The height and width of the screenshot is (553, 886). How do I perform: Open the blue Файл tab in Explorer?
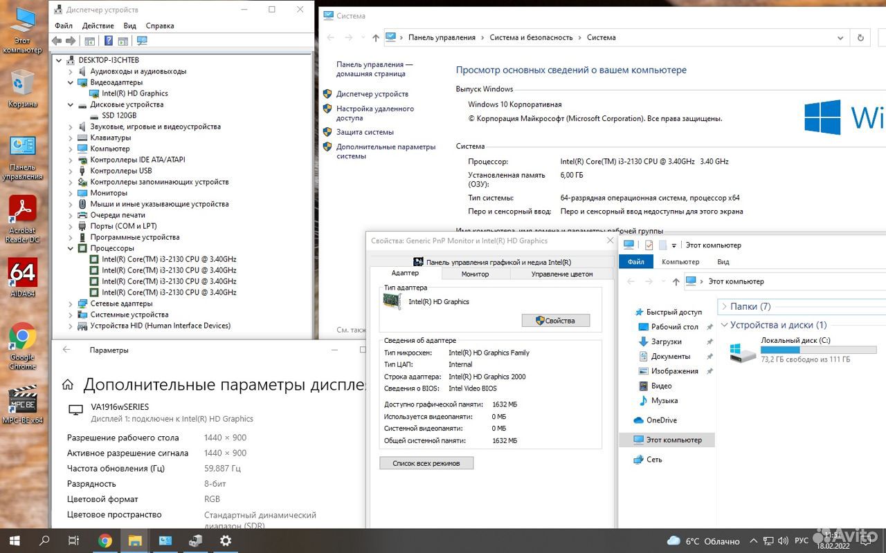636,262
